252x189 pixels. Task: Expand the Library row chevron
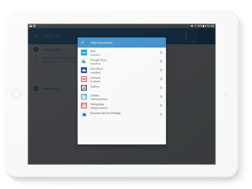[161, 97]
